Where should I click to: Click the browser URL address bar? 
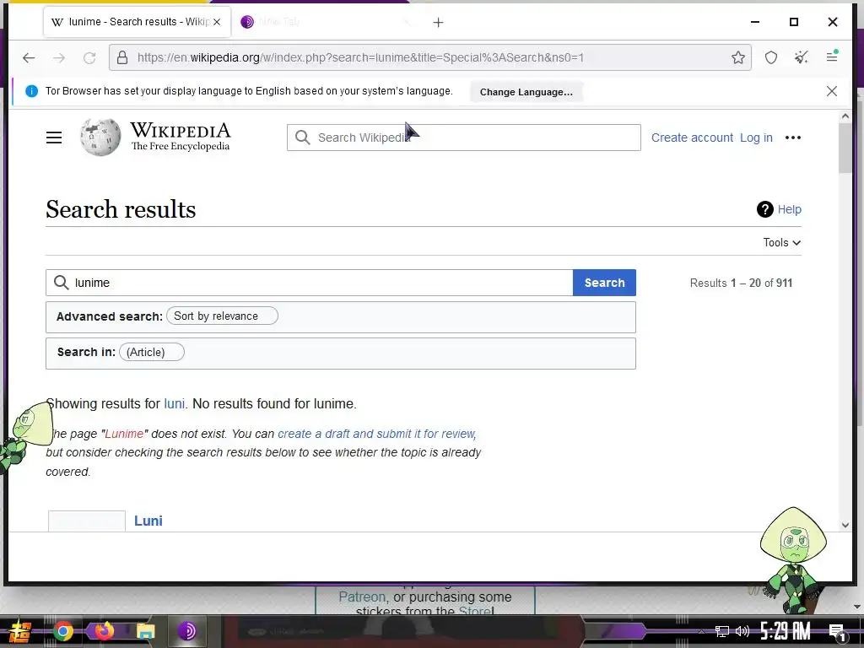[x=429, y=57]
